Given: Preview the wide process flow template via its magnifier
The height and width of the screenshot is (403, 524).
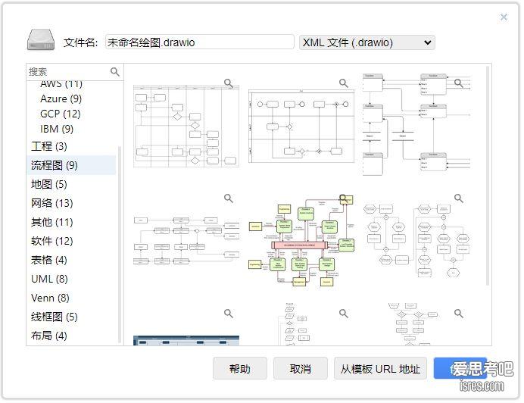Looking at the screenshot, I should click(229, 198).
